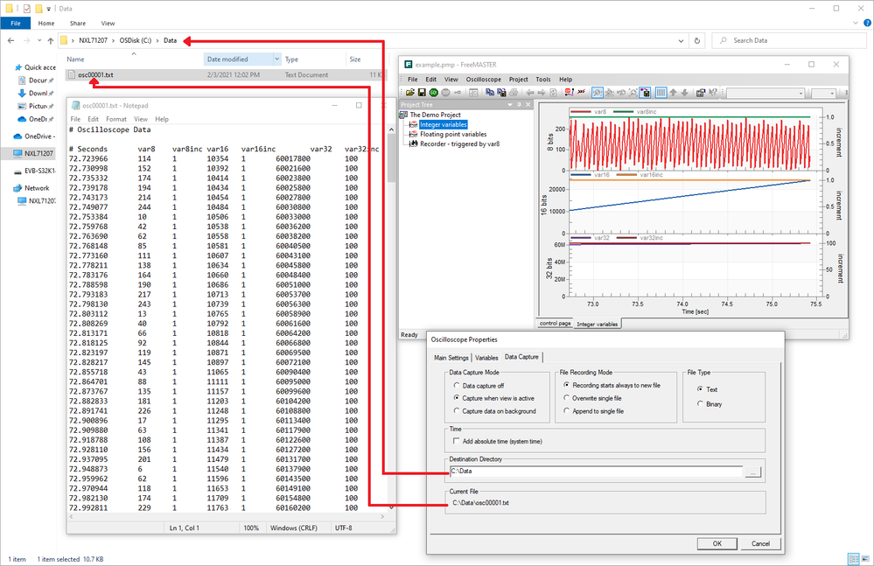This screenshot has height=566, width=874.
Task: Select 'Data capture off' radio button
Action: pyautogui.click(x=457, y=386)
